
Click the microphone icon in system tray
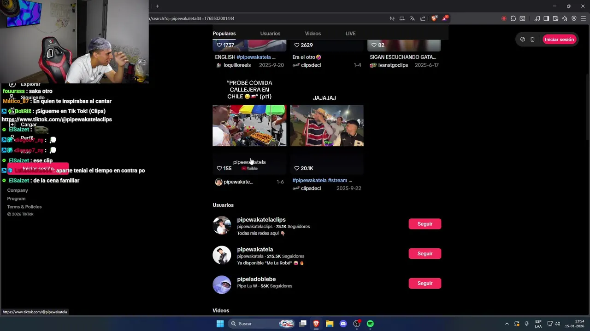click(x=526, y=324)
